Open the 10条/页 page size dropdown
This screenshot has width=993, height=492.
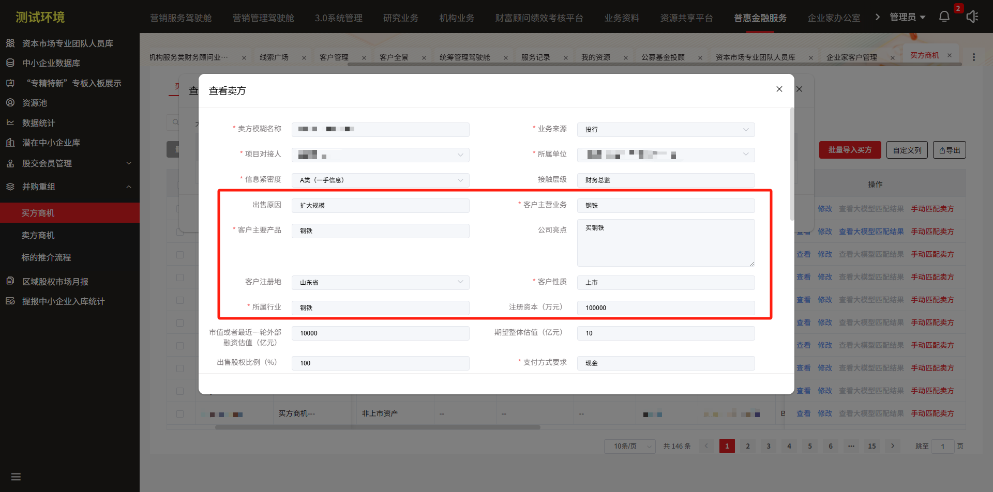[629, 446]
